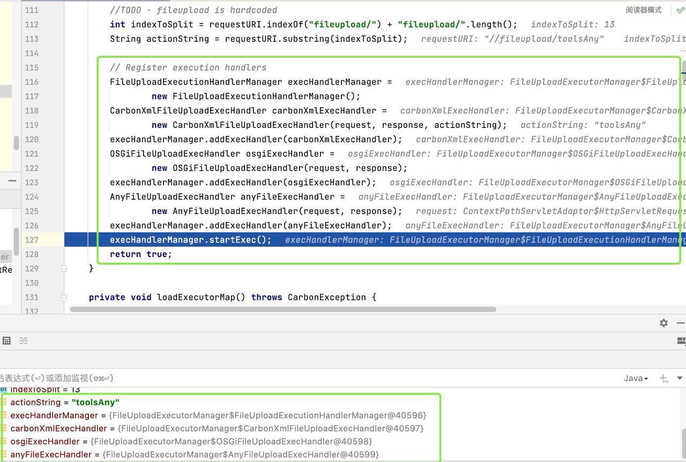Click 'int indexToSplit' declaration on line 112
The image size is (686, 462).
click(152, 24)
